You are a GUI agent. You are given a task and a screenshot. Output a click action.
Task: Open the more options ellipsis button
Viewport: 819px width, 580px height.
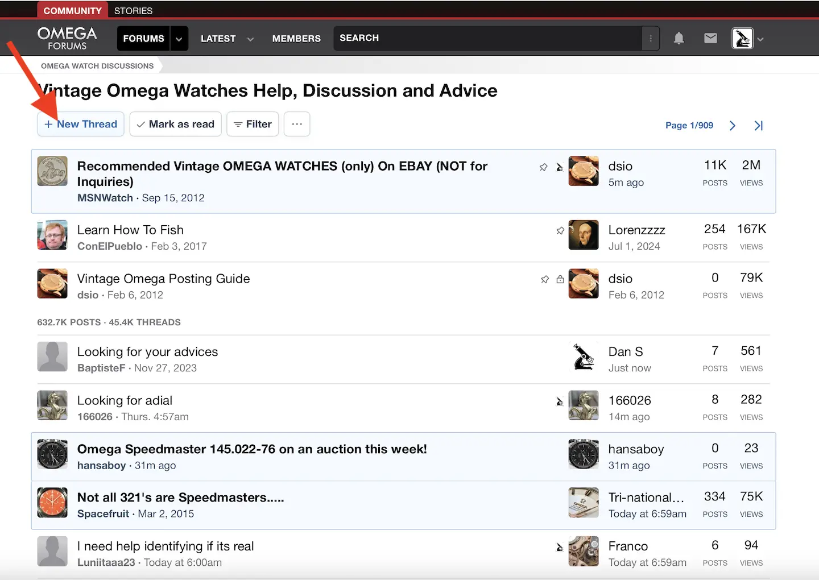(x=297, y=124)
